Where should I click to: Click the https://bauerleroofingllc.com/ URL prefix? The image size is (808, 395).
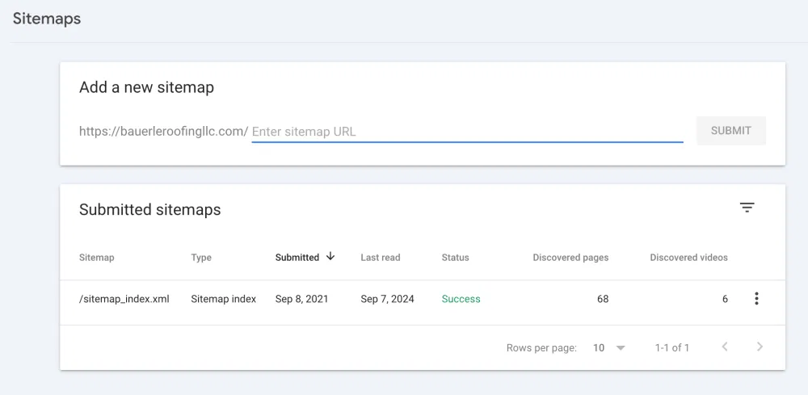click(163, 132)
